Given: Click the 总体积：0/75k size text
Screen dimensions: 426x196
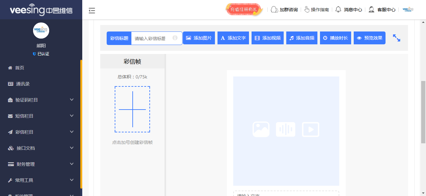Looking at the screenshot, I should tap(132, 77).
